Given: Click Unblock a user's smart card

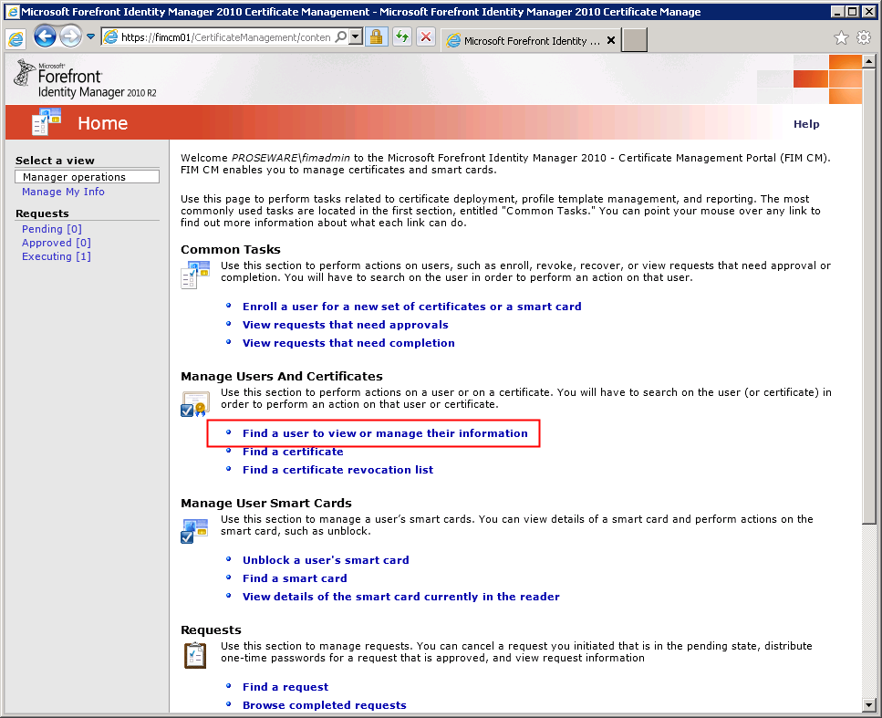Looking at the screenshot, I should pos(326,560).
